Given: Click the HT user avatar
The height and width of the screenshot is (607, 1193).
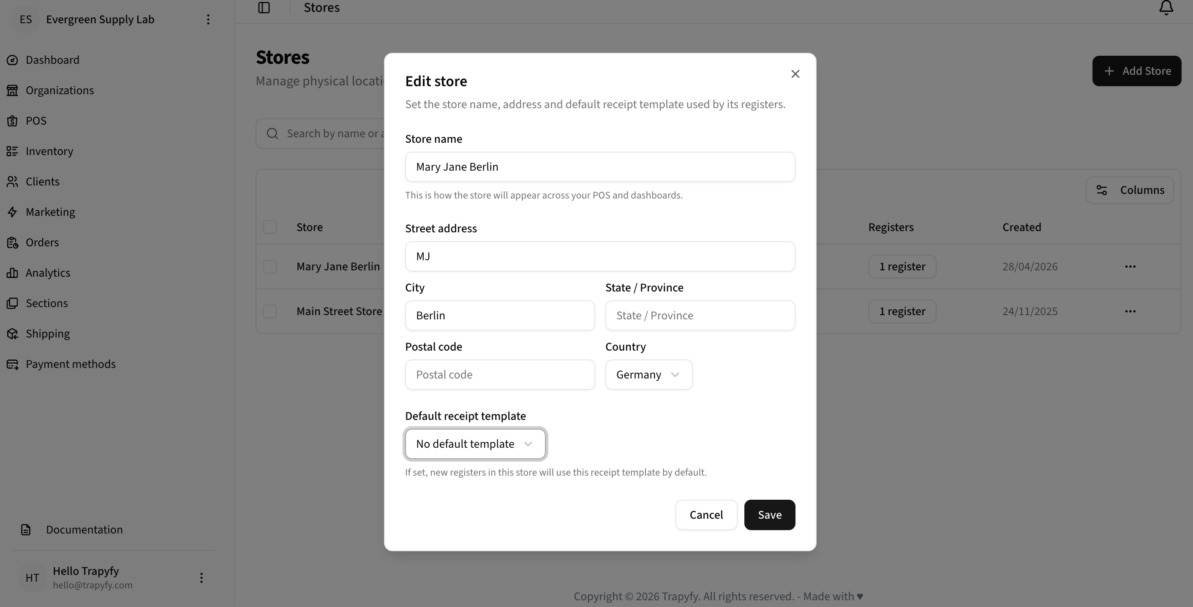Looking at the screenshot, I should tap(33, 578).
